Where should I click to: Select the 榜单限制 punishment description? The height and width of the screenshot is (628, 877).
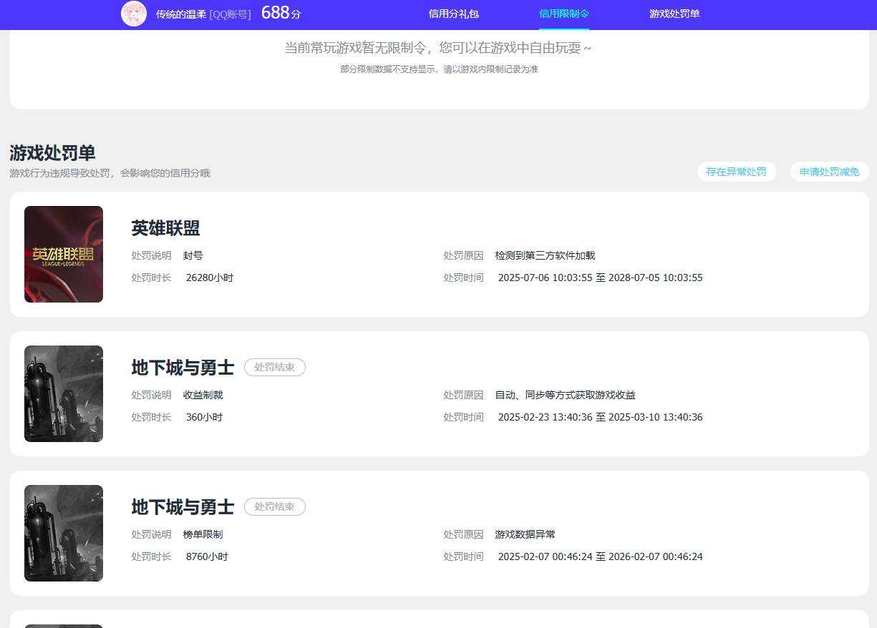click(x=203, y=534)
